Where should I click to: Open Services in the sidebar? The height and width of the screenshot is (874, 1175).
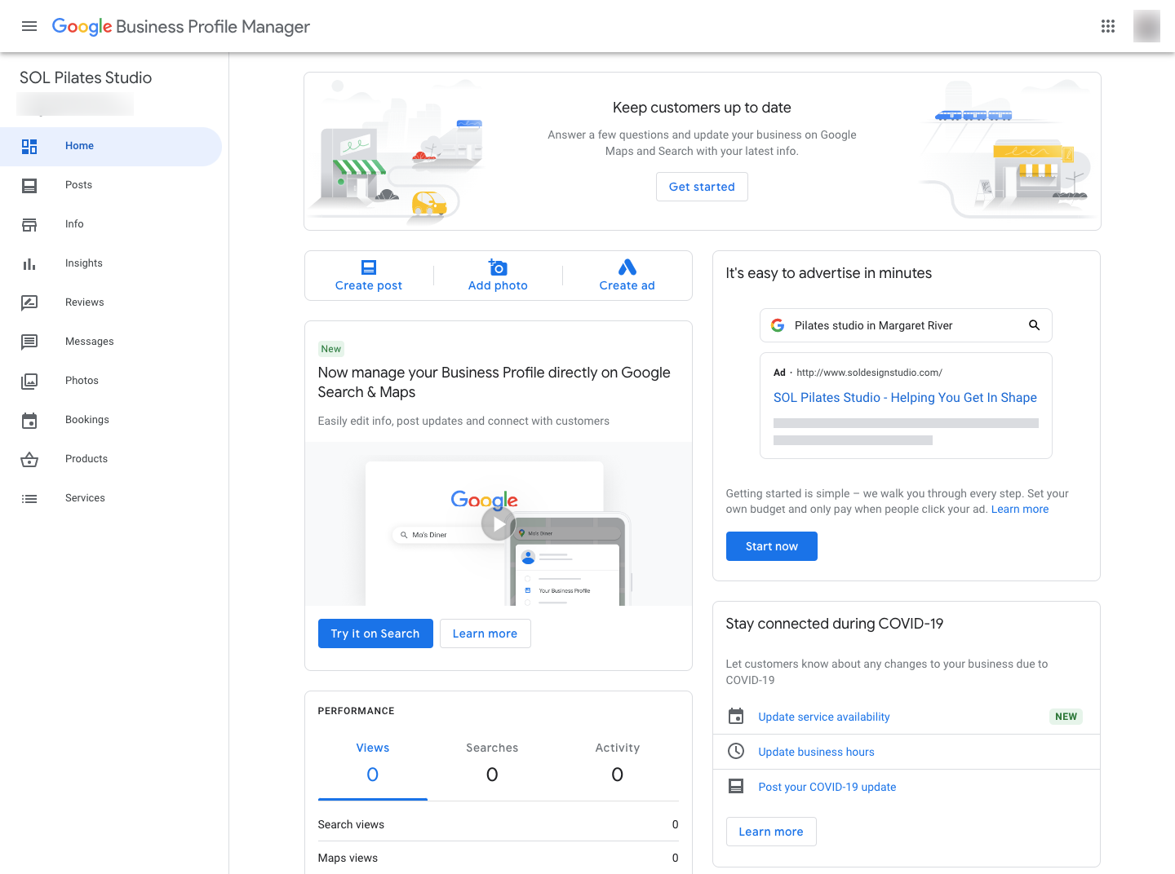[x=111, y=498]
